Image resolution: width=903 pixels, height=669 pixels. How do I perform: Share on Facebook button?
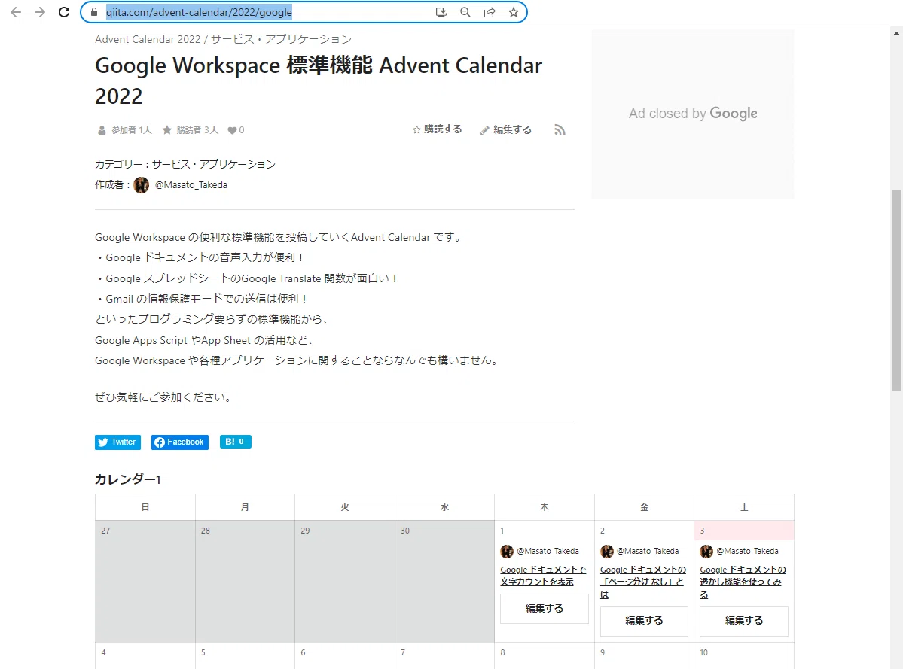click(x=180, y=442)
